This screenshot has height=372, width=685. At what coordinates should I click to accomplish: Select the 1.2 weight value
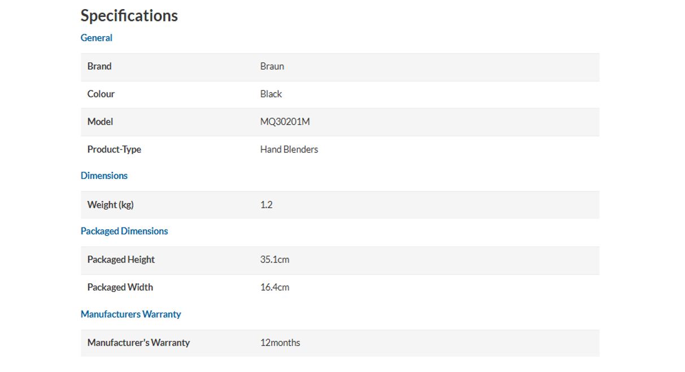pyautogui.click(x=267, y=204)
